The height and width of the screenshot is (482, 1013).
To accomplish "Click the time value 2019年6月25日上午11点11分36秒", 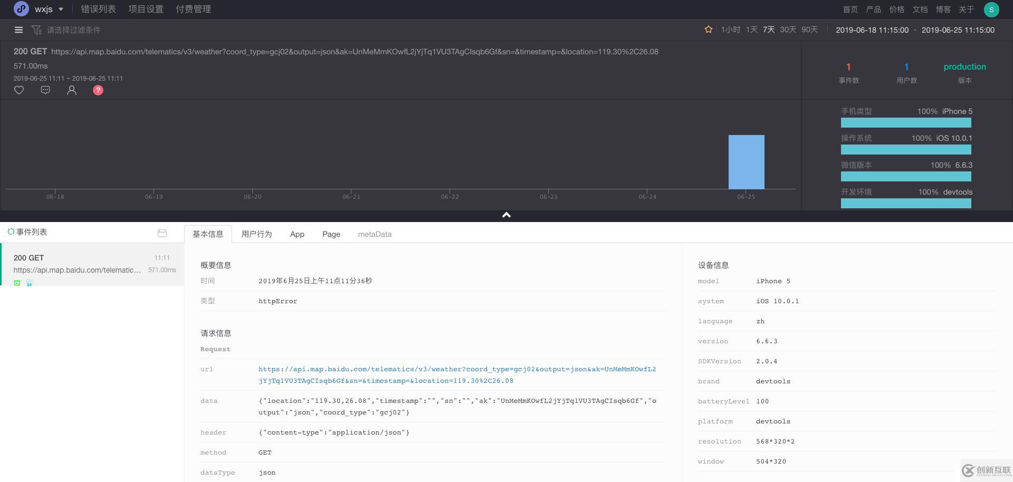I will pos(316,281).
